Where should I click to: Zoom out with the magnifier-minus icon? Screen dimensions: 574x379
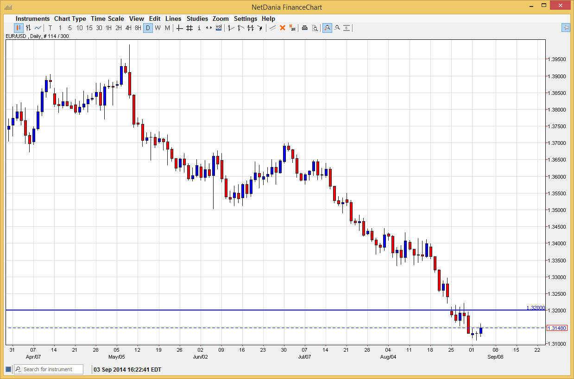click(337, 28)
